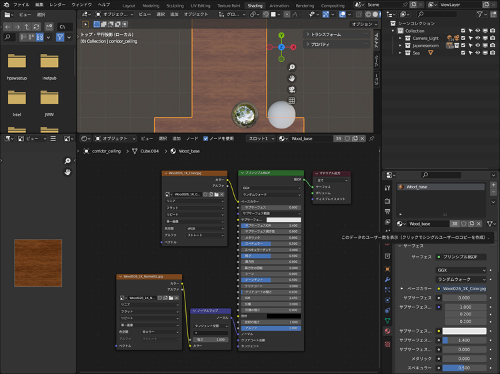500x374 pixels.
Task: Toggle the 'ノードを使用' checkbox
Action: pyautogui.click(x=205, y=139)
